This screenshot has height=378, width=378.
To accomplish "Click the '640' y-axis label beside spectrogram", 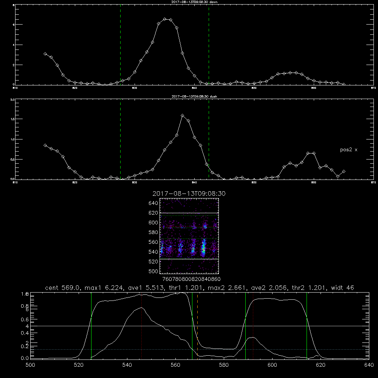I will [x=153, y=203].
